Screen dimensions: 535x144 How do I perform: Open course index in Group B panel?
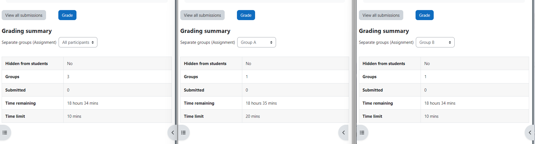362,133
